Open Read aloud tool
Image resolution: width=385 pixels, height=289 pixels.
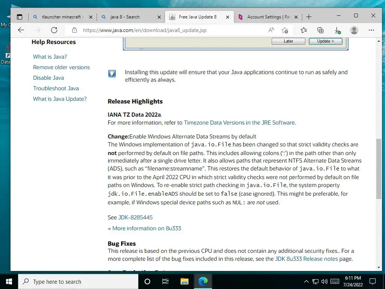(x=271, y=30)
